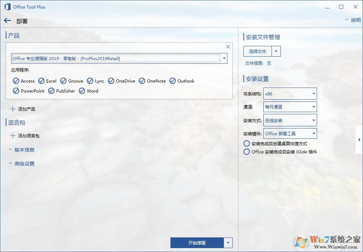
Task: Click the 开始部署 deploy button
Action: tap(198, 242)
